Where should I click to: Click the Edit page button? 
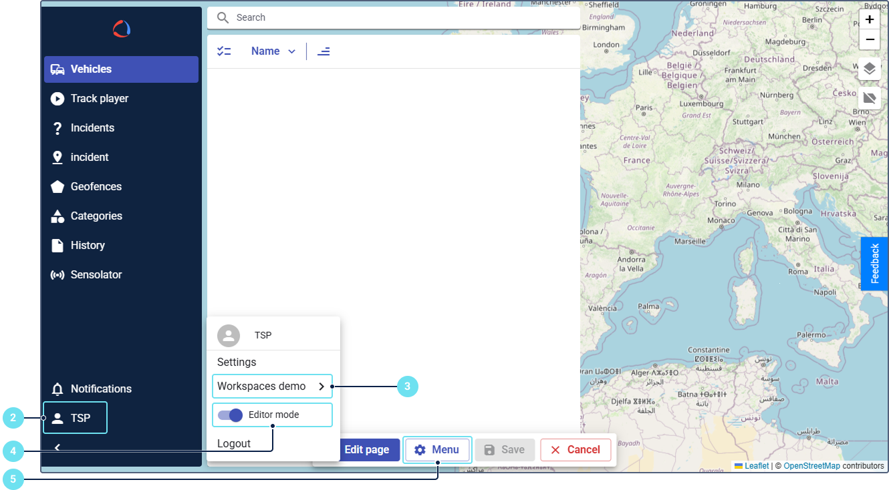366,450
